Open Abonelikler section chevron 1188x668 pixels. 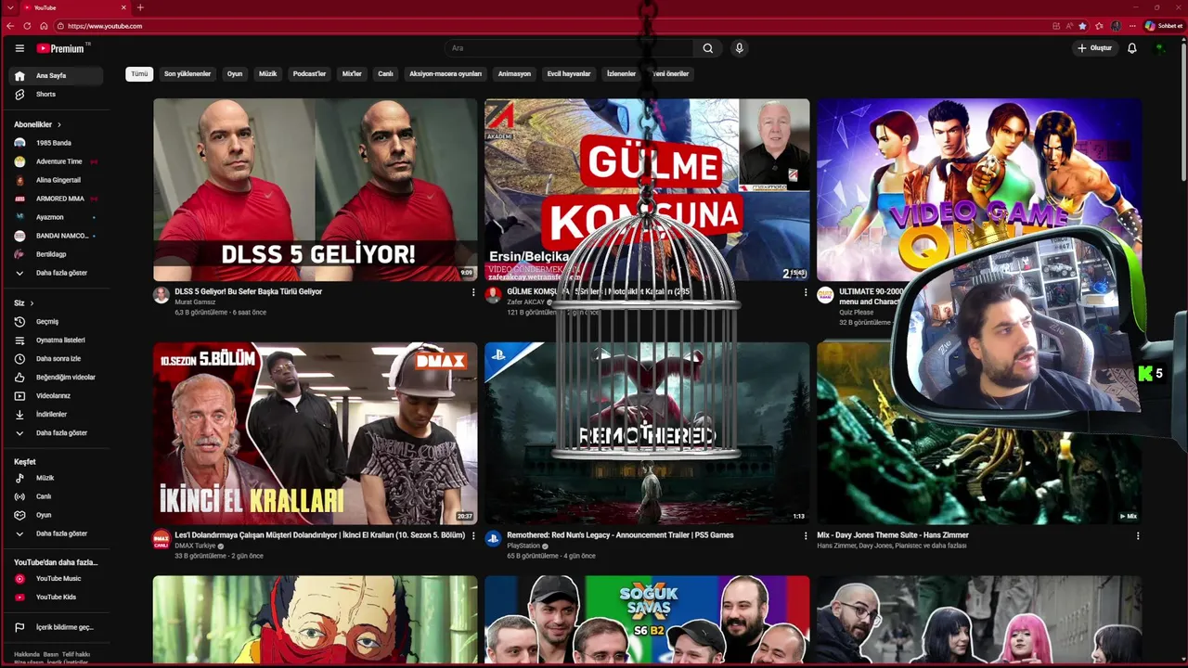click(x=59, y=124)
